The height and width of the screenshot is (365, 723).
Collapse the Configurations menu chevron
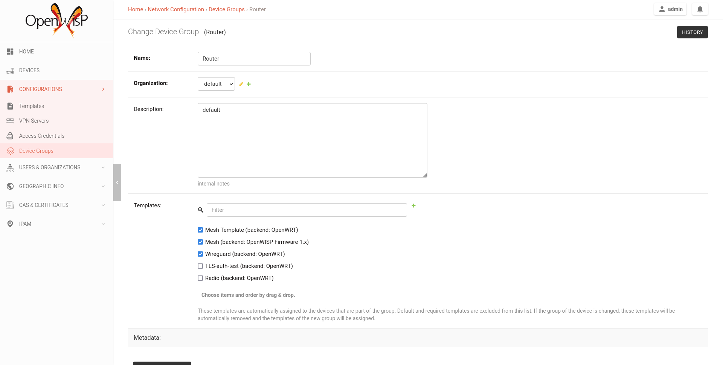103,89
